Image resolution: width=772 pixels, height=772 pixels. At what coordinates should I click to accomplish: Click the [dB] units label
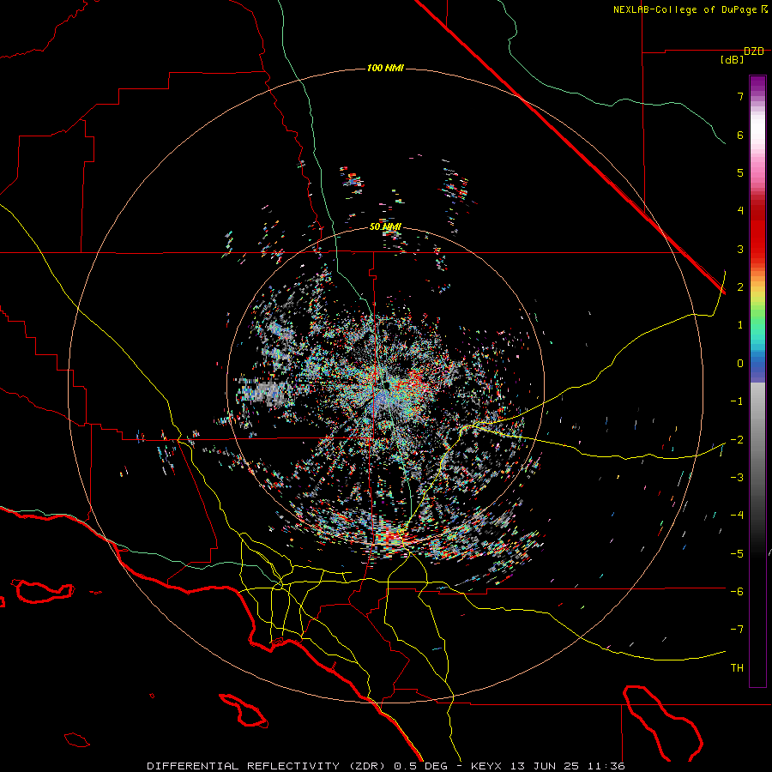click(x=732, y=60)
